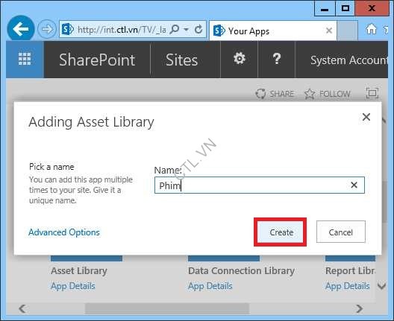The height and width of the screenshot is (321, 394).
Task: Open the System Account menu
Action: pyautogui.click(x=348, y=60)
